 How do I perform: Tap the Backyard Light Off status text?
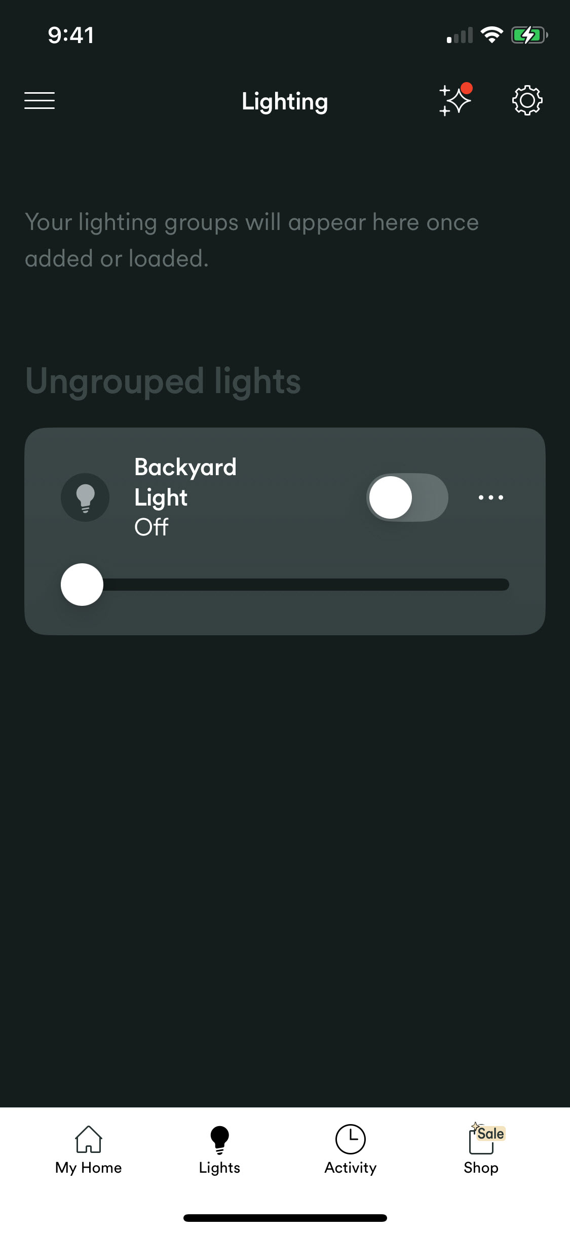(x=151, y=527)
